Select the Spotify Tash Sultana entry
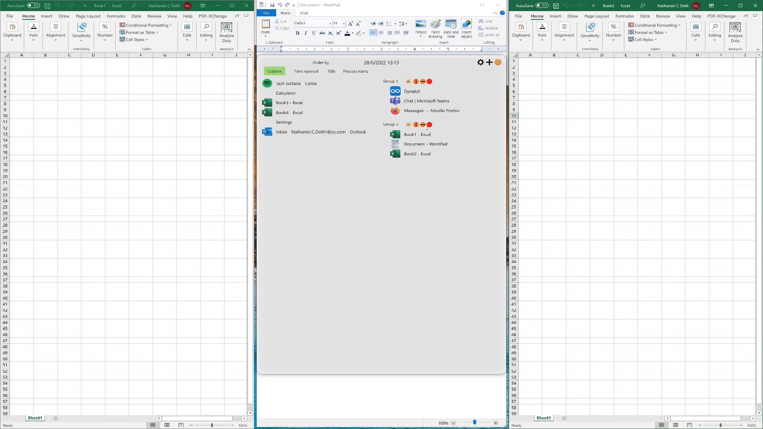The width and height of the screenshot is (763, 429). tap(289, 83)
